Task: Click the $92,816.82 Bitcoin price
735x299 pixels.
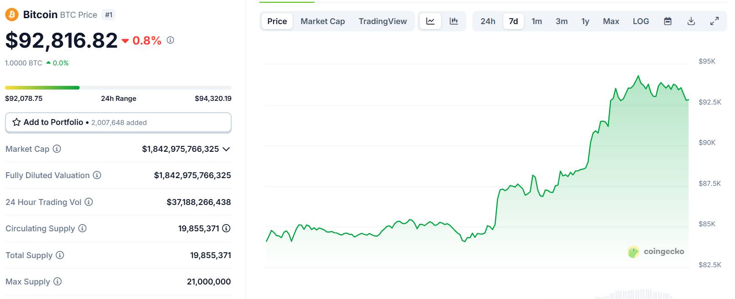Action: point(61,40)
